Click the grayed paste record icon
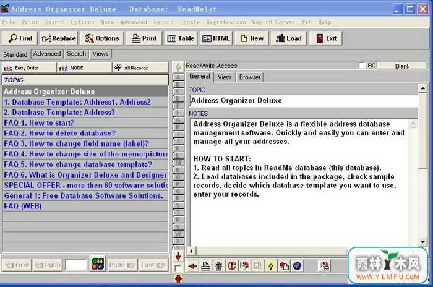 point(257,267)
